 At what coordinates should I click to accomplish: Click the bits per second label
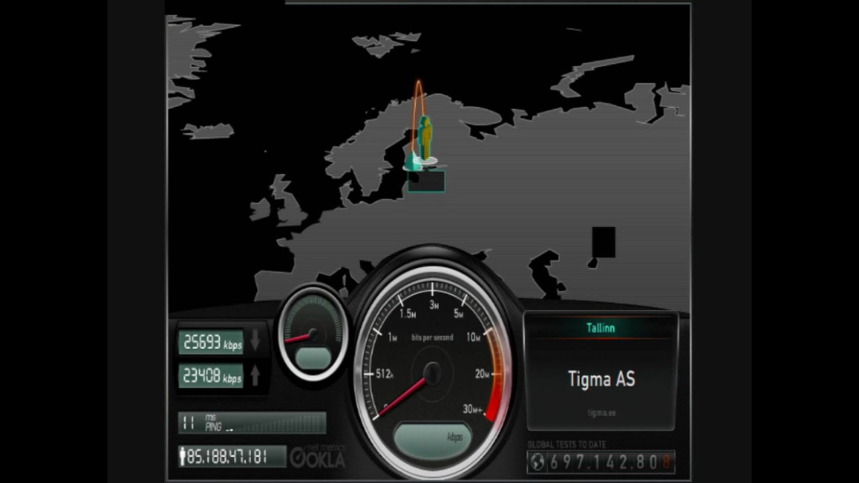(432, 337)
